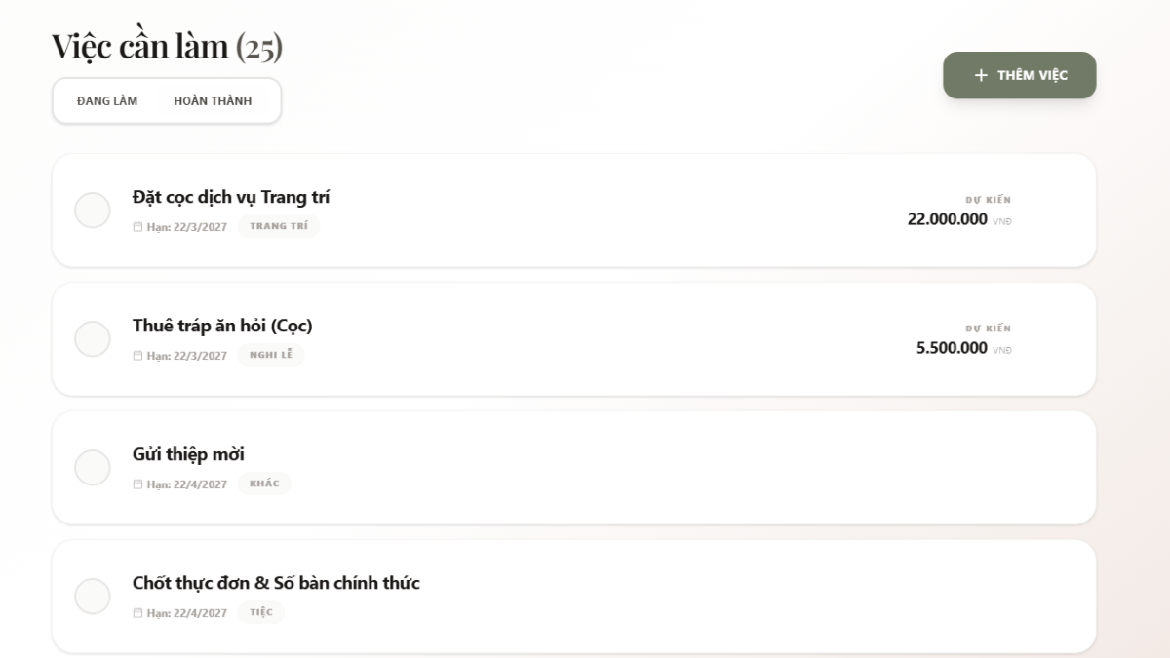
Task: Open the Thuê tráp ăn hỏi (Cọc) title
Action: coord(222,326)
